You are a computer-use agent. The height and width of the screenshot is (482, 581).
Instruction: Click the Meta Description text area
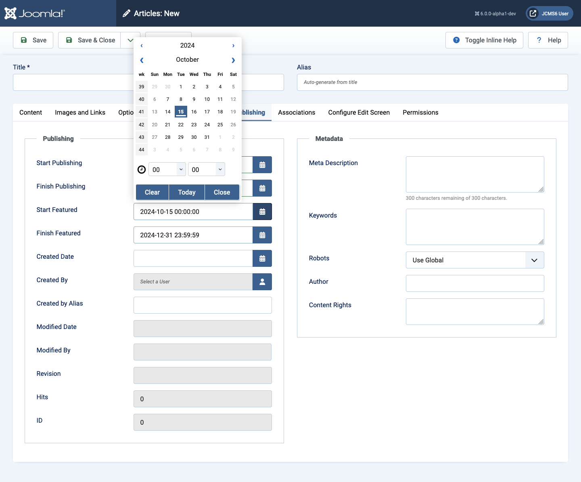click(x=474, y=174)
